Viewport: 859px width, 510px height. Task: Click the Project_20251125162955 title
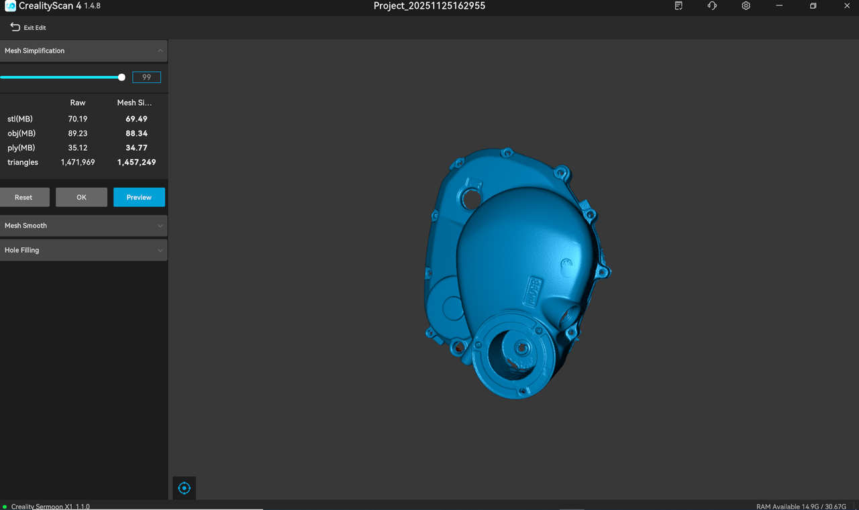pyautogui.click(x=429, y=6)
